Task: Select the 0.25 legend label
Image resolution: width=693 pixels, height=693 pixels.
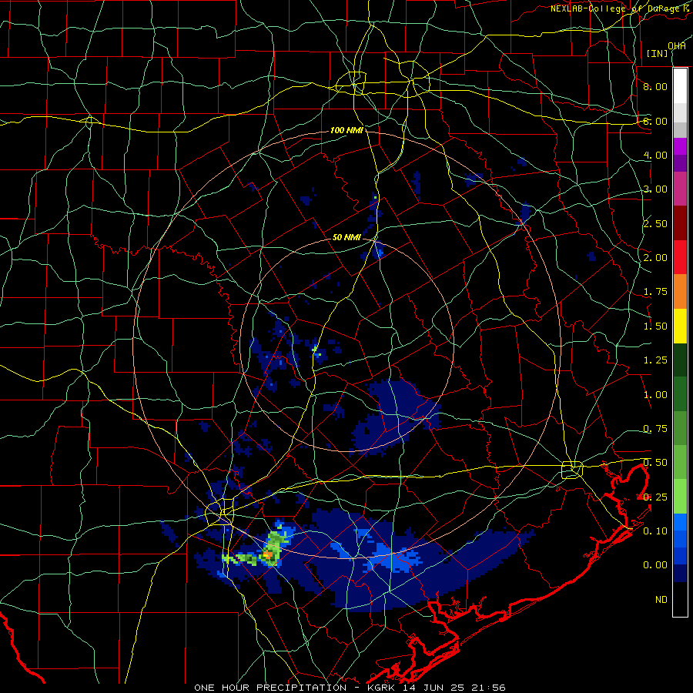Action: point(655,497)
